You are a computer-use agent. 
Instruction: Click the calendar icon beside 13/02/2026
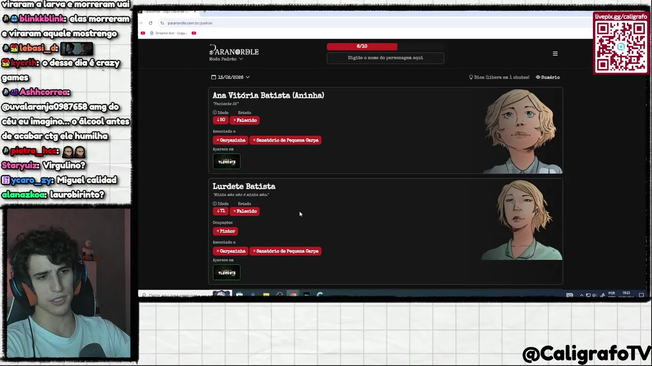click(x=213, y=77)
